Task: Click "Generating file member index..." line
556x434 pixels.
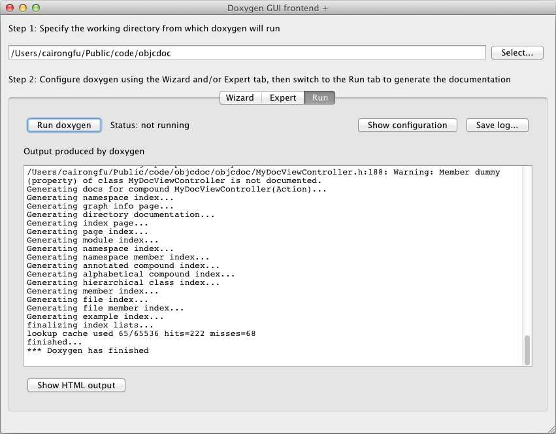Action: click(x=105, y=308)
